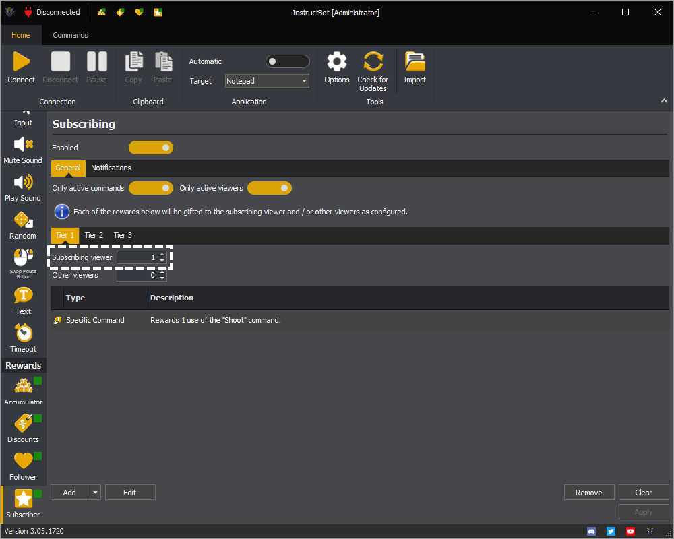Screen dimensions: 674x539
Task: Click the Description column header
Action: 408,298
